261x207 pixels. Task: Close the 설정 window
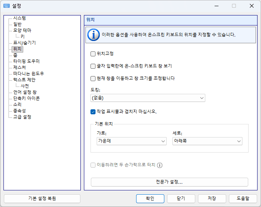click(252, 6)
